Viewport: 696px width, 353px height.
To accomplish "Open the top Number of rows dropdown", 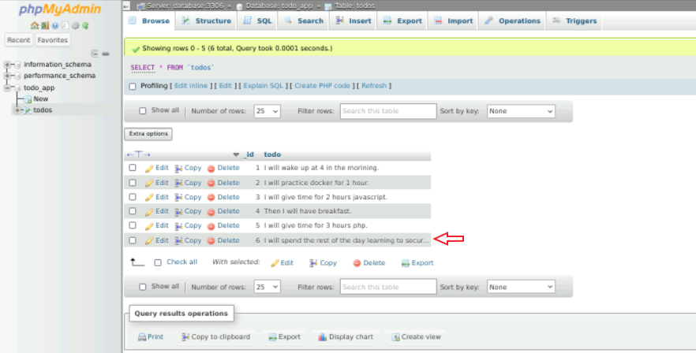I will click(267, 112).
